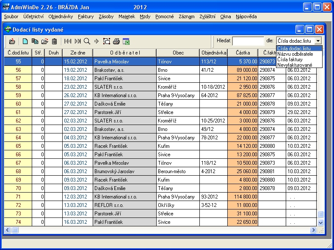The height and width of the screenshot is (250, 334).
Task: Click the date '16.03.2012' cell
Action: coord(78,222)
